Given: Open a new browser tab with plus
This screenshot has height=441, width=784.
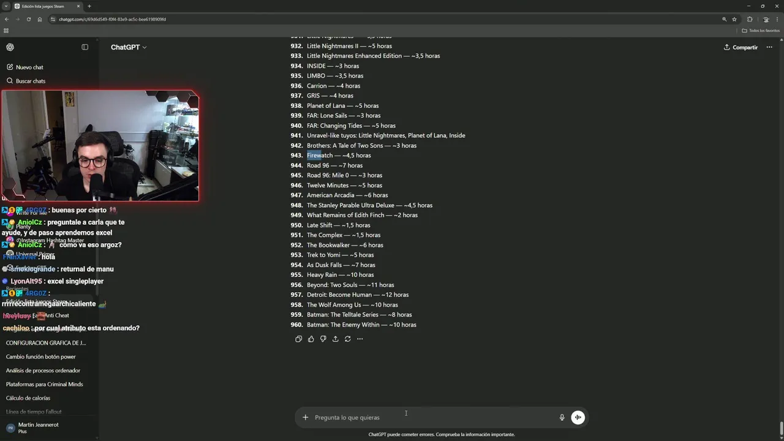Looking at the screenshot, I should pos(89,6).
